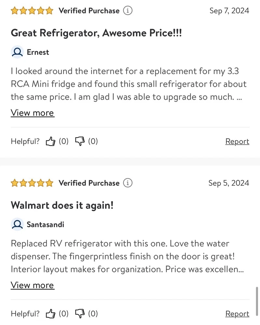Click the five-star rating on Ernest's review
The width and height of the screenshot is (260, 325).
click(32, 11)
